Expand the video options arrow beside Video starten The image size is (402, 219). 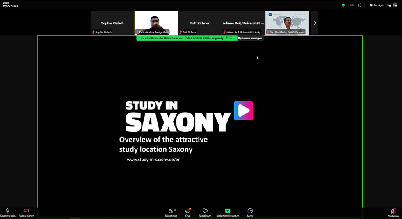(34, 210)
